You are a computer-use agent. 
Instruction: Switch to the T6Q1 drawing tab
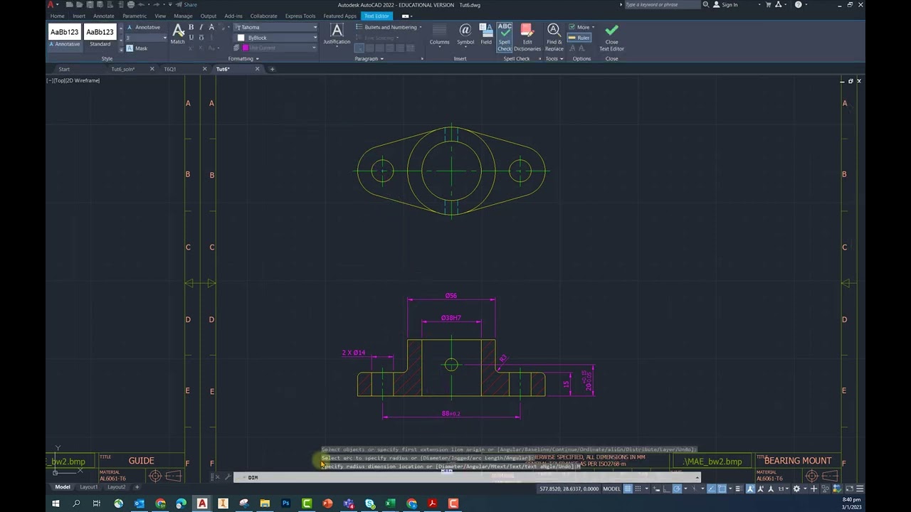pyautogui.click(x=170, y=69)
